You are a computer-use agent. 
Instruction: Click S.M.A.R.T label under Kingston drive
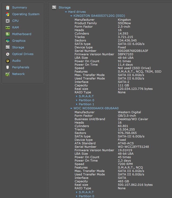(x=86, y=96)
